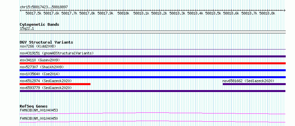The image size is (295, 126).
Task: Click the 58818k ruler tick label
Action: (123, 13)
